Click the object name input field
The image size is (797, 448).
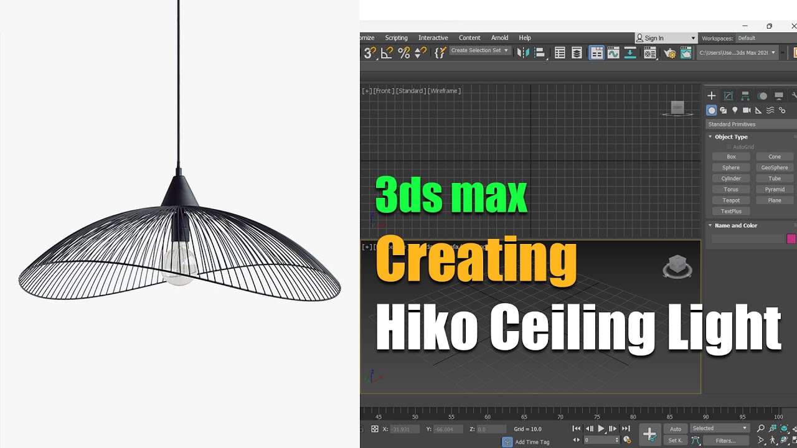pos(748,239)
